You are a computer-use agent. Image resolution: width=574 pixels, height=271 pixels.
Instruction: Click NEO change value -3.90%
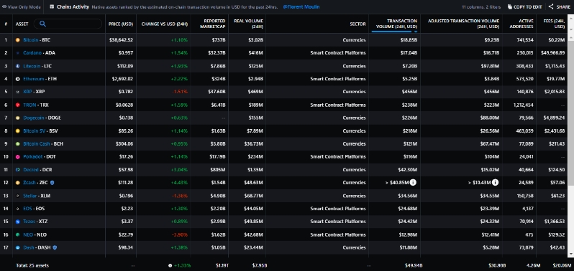[179, 234]
